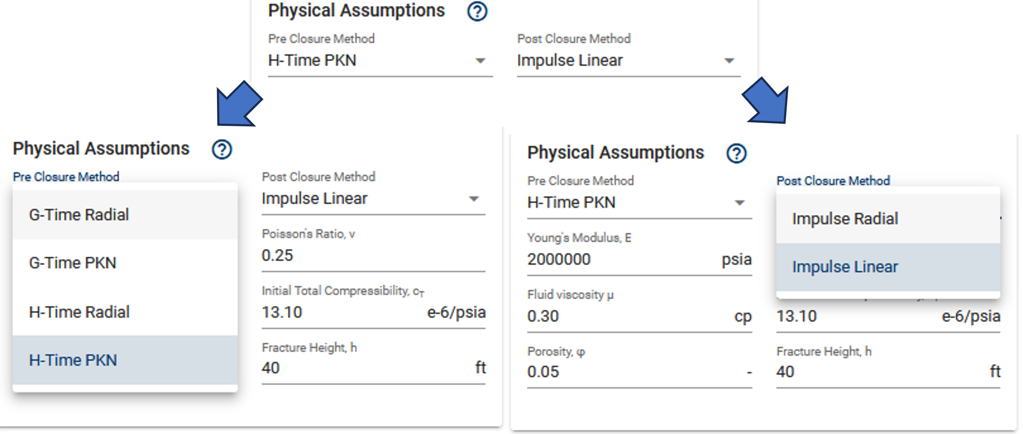Open Impulse Linear dropdown in left panel
This screenshot has height=434, width=1023.
[x=373, y=199]
